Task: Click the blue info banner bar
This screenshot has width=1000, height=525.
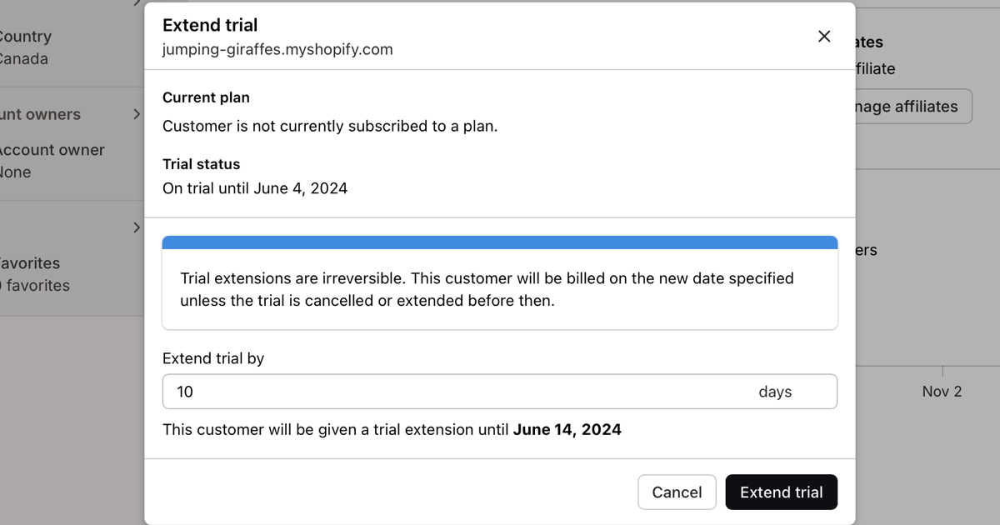Action: pos(500,242)
